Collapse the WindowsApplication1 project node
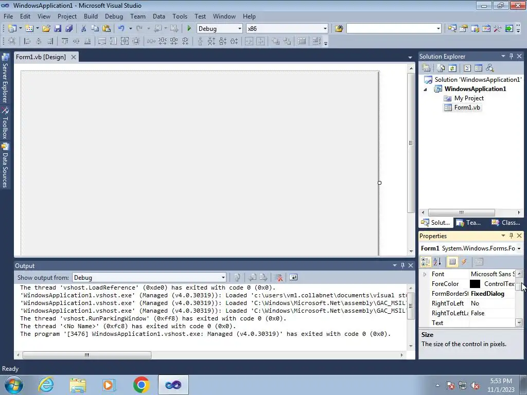Viewport: 527px width, 395px height. coord(426,89)
